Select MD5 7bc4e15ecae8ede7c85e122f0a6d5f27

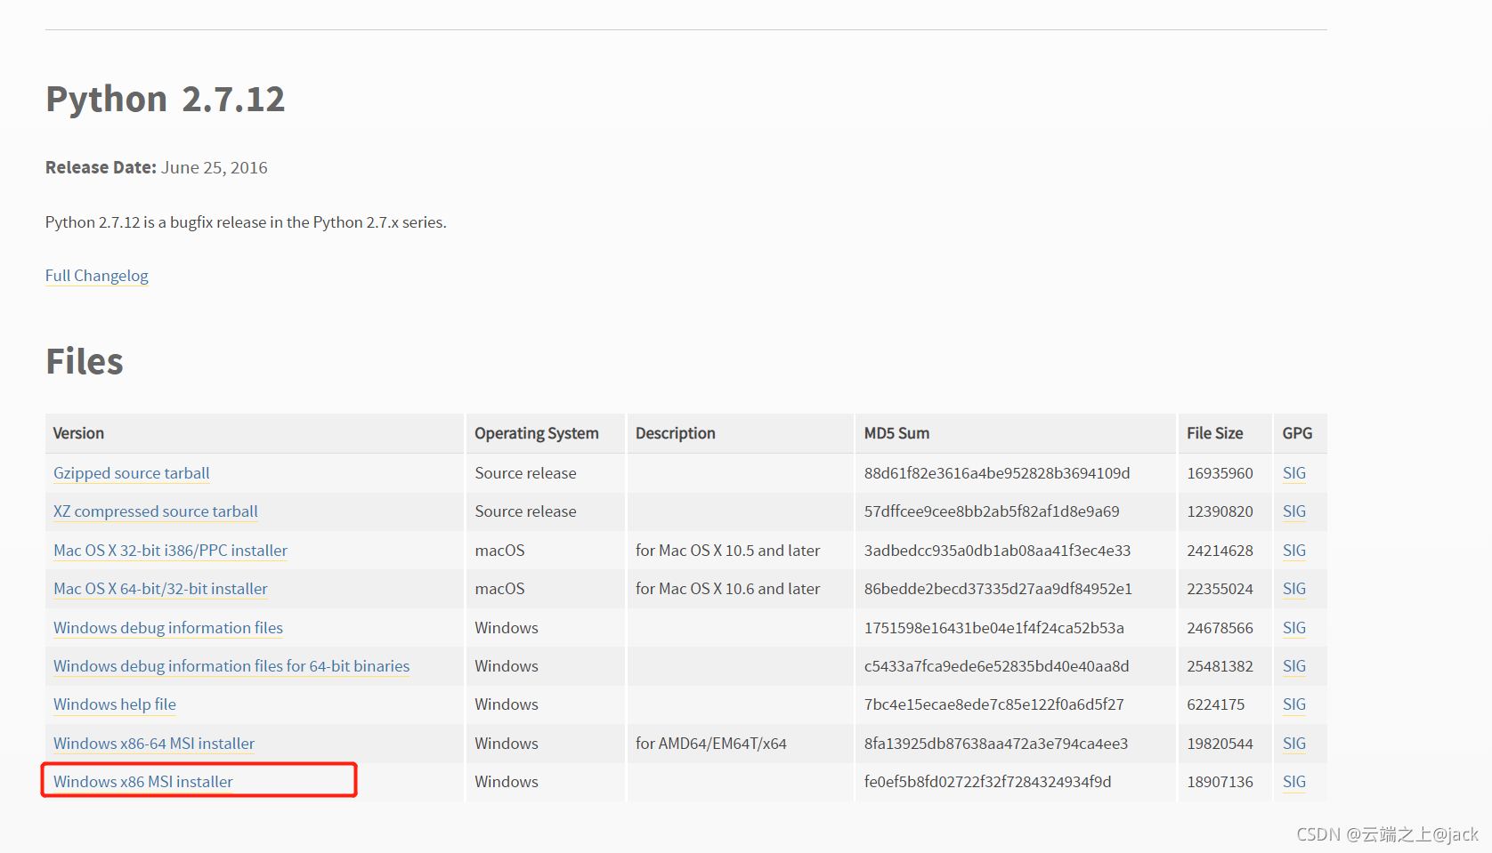pos(993,704)
